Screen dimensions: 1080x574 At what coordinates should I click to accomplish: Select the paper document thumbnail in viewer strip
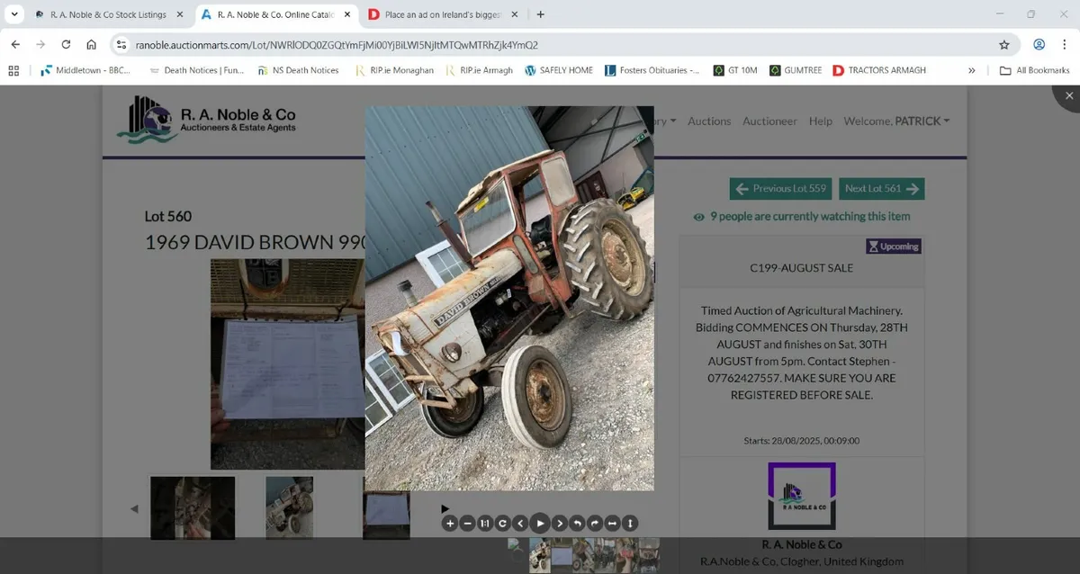tap(562, 555)
